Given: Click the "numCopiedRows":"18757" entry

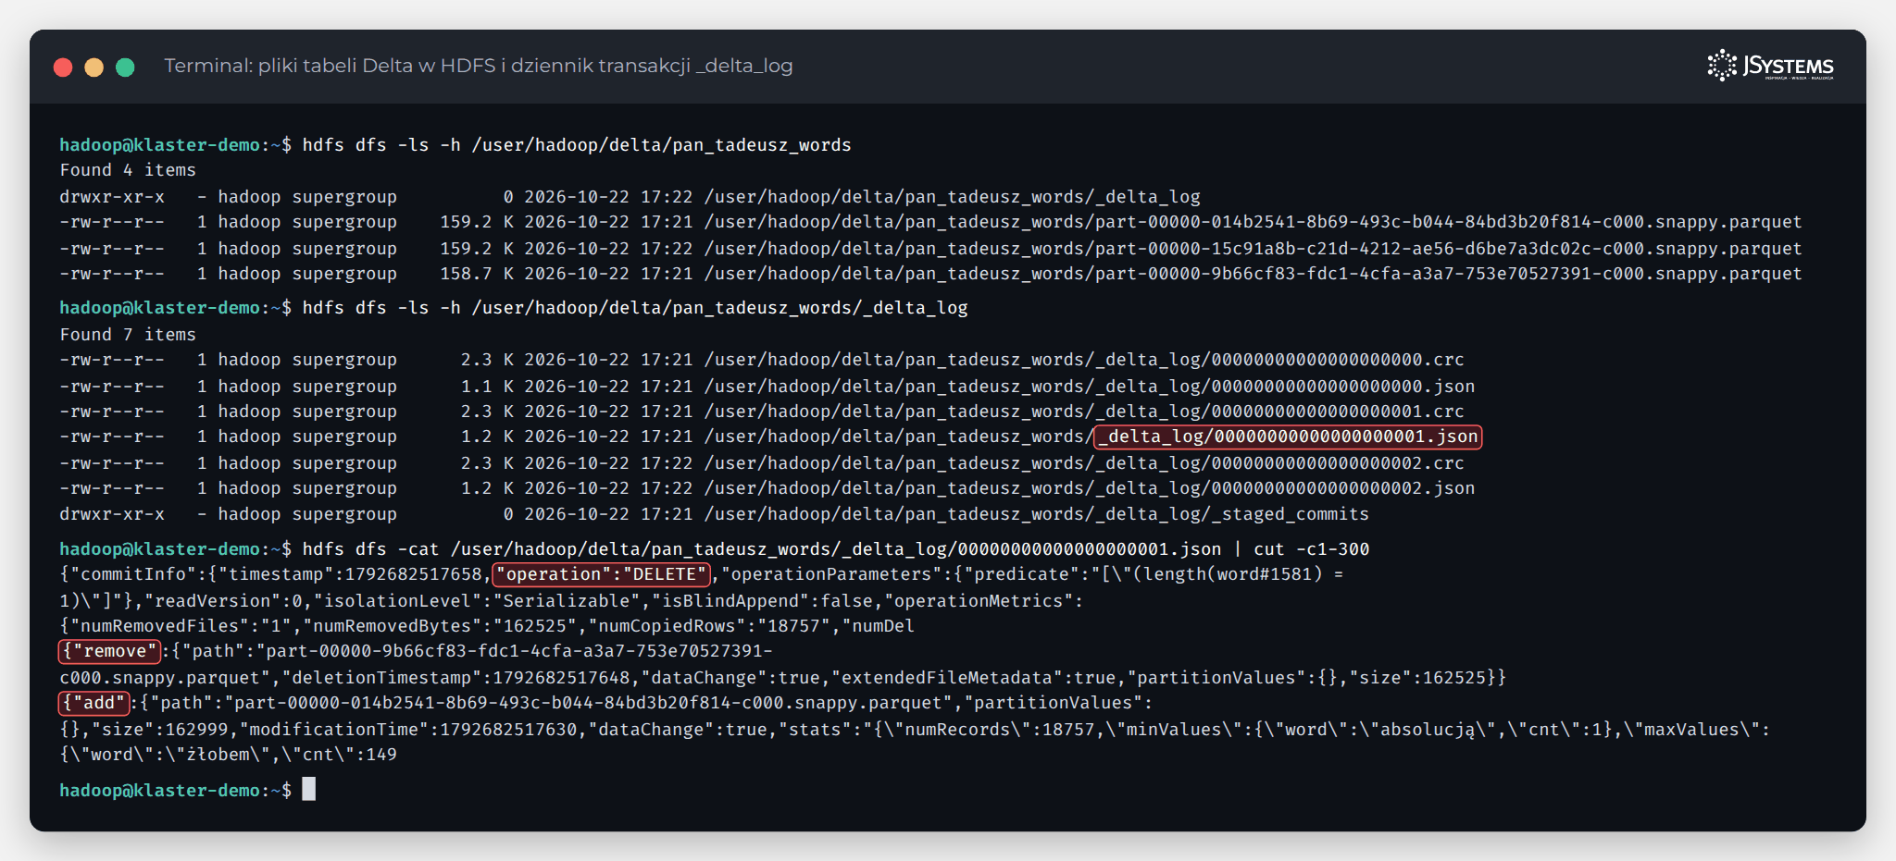Looking at the screenshot, I should coord(709,626).
